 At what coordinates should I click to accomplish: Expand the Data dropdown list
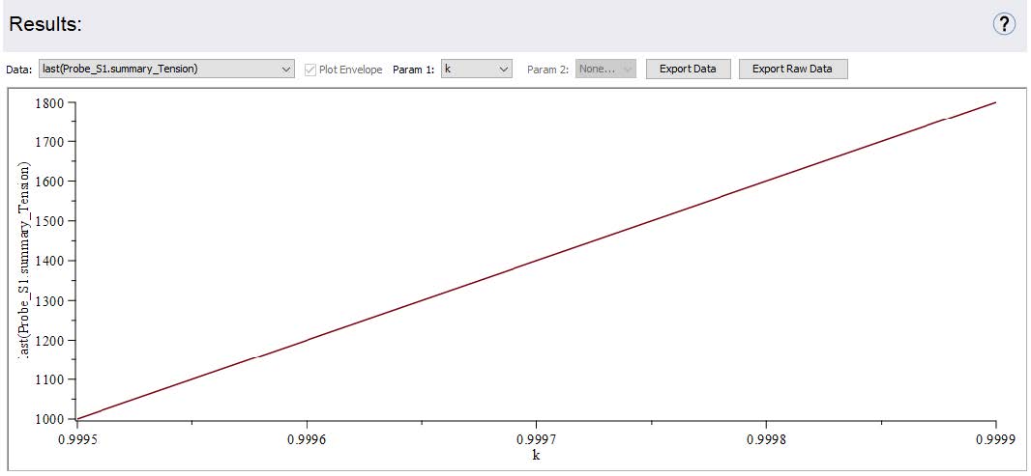click(166, 70)
